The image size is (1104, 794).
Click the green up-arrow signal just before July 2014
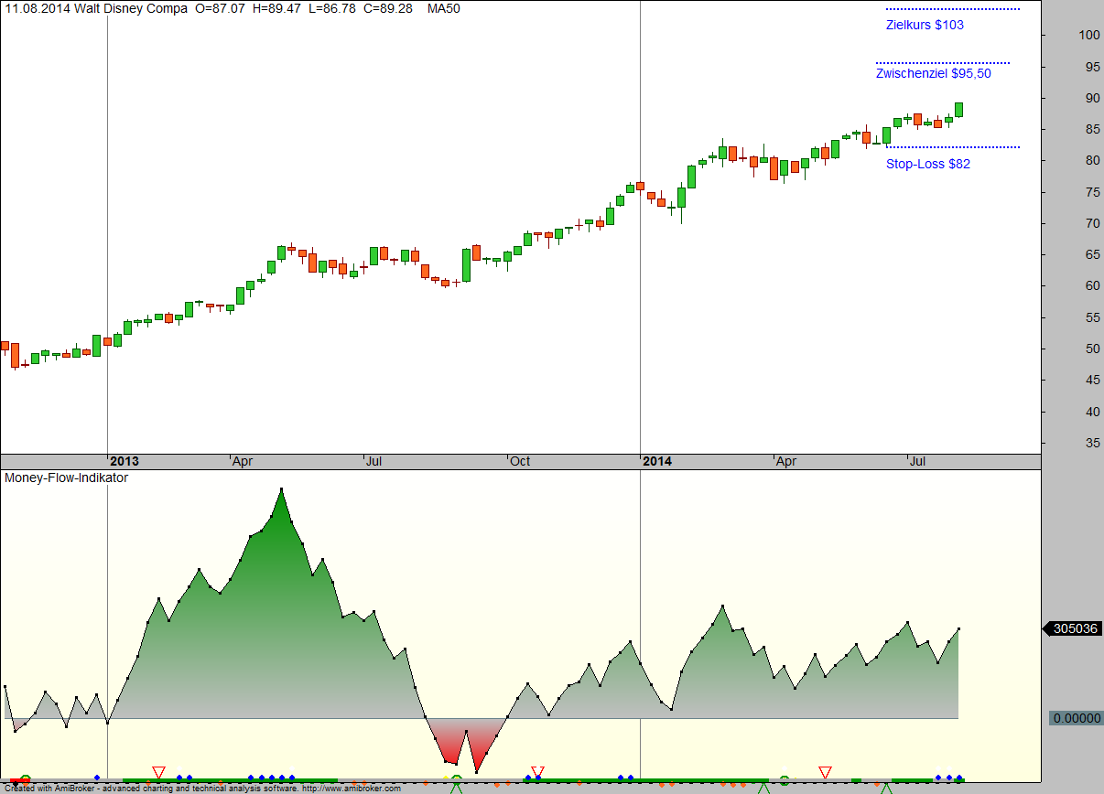point(886,787)
